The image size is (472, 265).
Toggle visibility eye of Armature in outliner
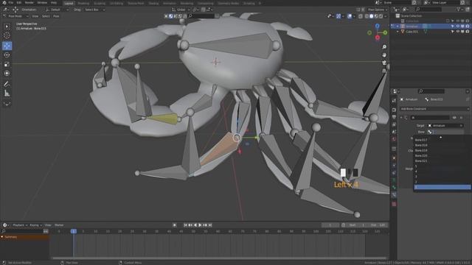click(457, 26)
